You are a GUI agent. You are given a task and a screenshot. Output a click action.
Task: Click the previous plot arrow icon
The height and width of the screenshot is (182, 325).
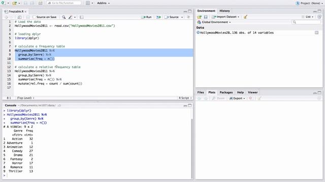click(x=200, y=99)
